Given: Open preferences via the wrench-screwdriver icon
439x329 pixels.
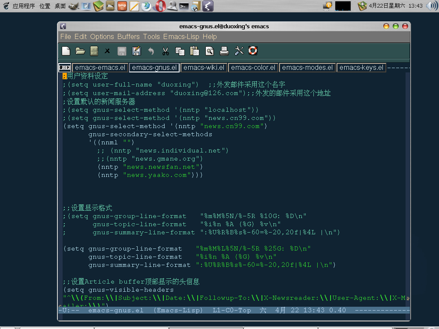Looking at the screenshot, I should click(239, 51).
